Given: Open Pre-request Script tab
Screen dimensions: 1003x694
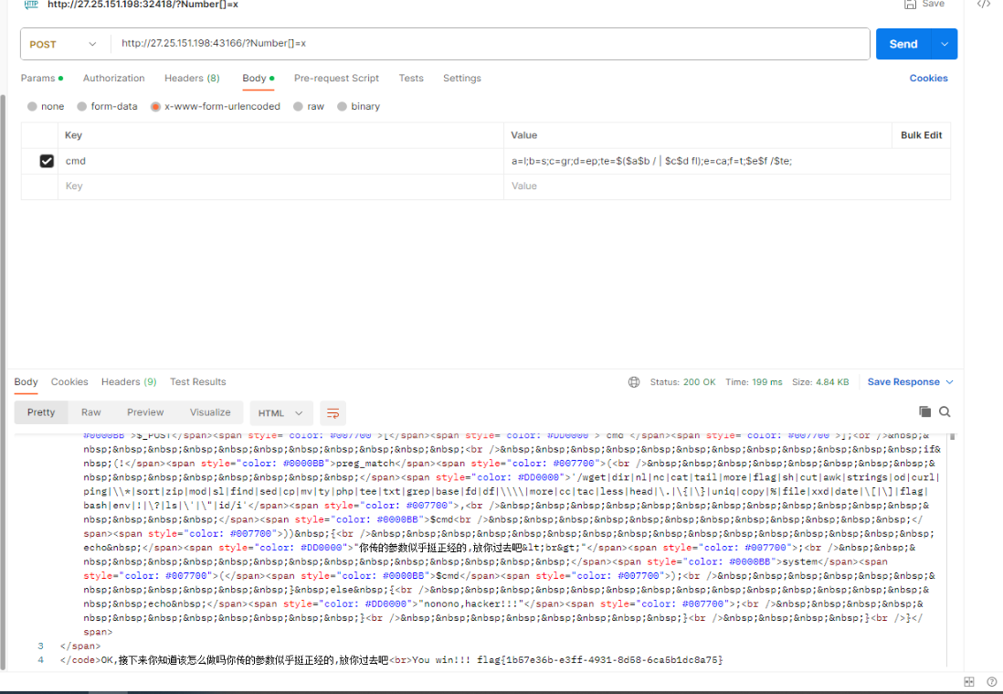Looking at the screenshot, I should click(x=336, y=78).
